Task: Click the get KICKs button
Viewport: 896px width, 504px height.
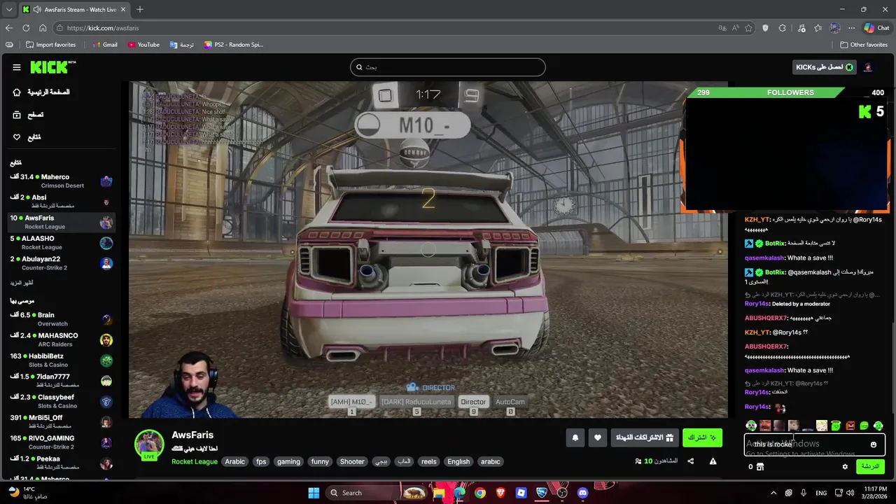Action: tap(825, 67)
